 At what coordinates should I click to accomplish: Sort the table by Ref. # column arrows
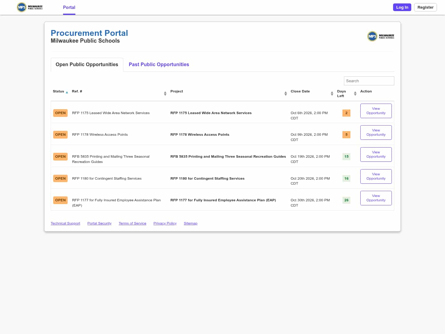pyautogui.click(x=165, y=93)
